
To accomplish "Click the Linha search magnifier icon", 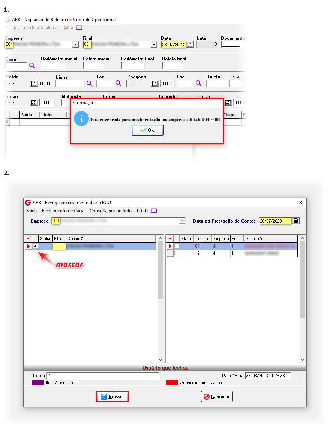I will [89, 83].
